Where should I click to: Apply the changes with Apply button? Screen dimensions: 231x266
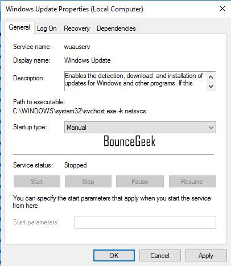pyautogui.click(x=206, y=256)
